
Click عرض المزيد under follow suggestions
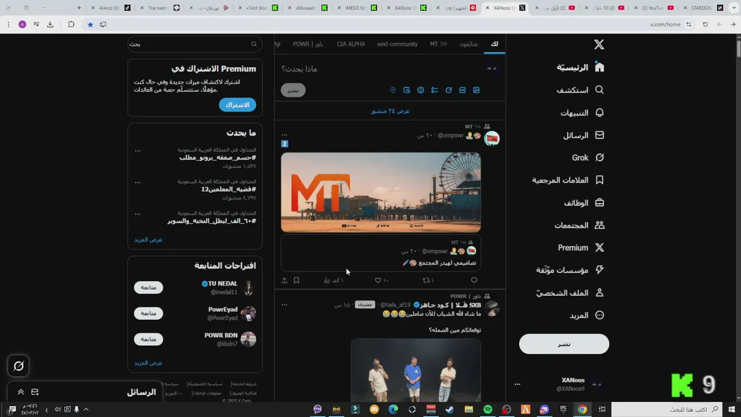[148, 363]
